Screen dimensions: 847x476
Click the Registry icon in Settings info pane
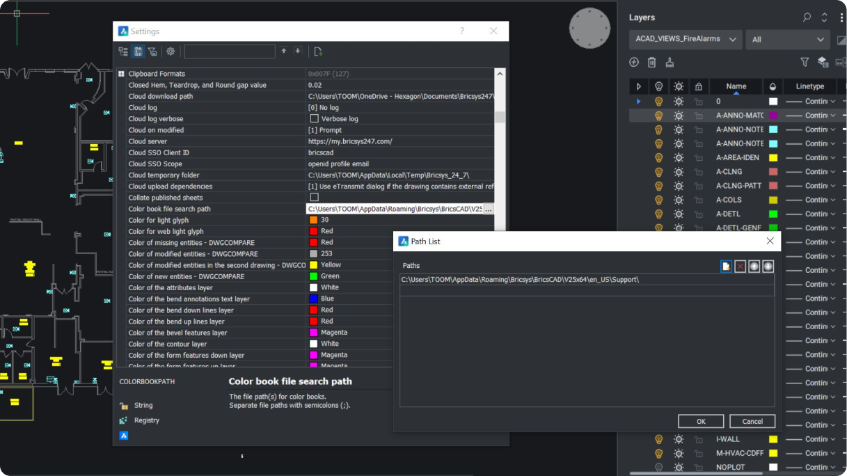(123, 420)
